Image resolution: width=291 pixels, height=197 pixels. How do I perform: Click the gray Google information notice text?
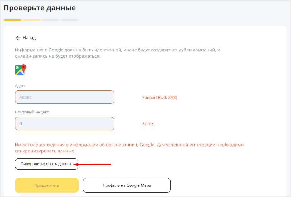[118, 53]
